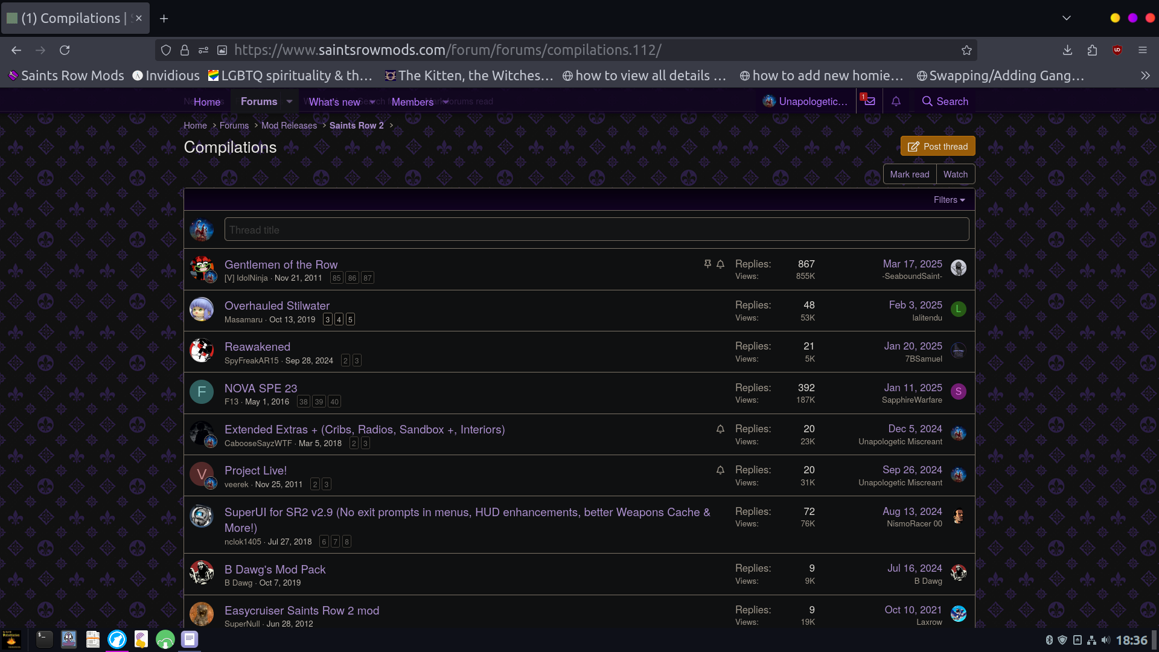Open the web browser icon in taskbar
Viewport: 1159px width, 652px height.
coord(117,639)
